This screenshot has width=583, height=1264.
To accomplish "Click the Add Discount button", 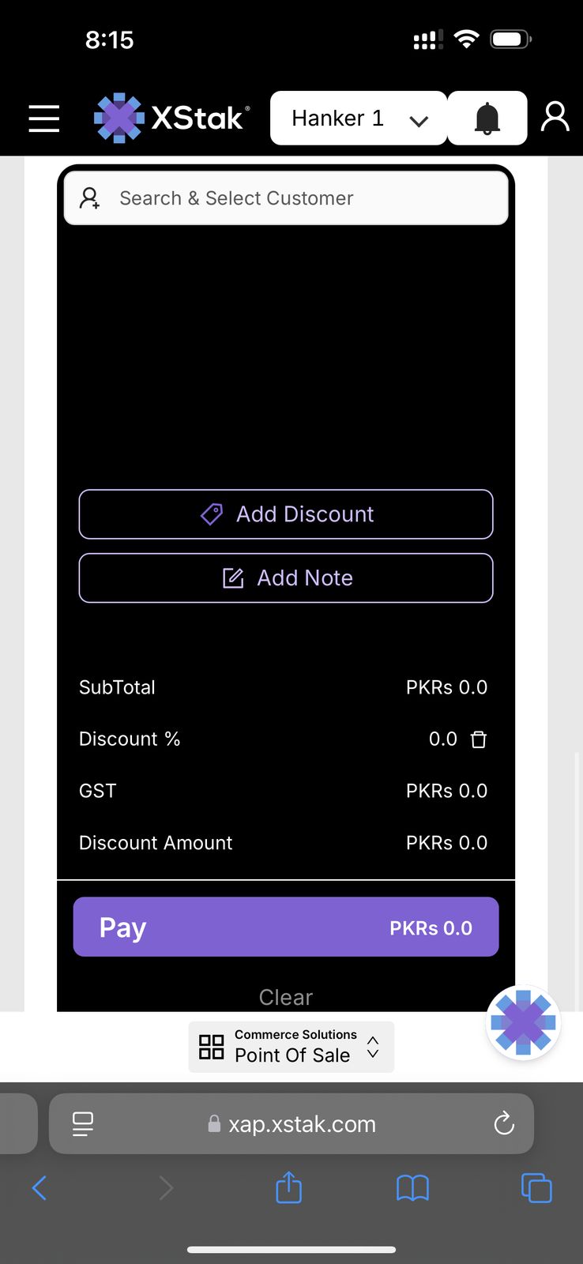I will point(286,514).
